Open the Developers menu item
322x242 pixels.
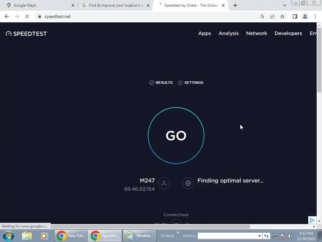point(288,33)
